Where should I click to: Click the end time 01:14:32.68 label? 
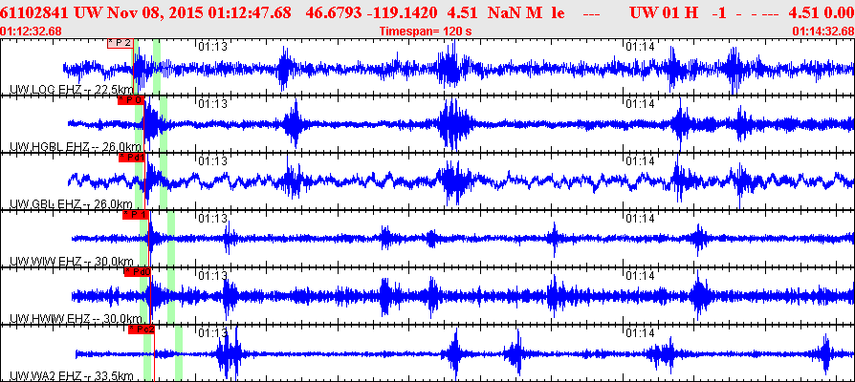click(823, 31)
